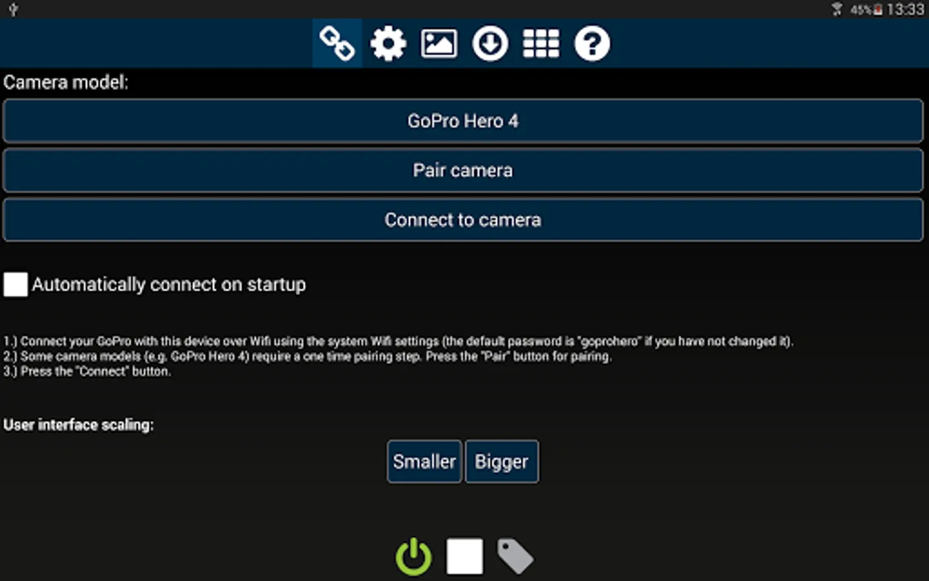Open the image gallery tab
Screen dimensions: 929x581
[x=439, y=43]
